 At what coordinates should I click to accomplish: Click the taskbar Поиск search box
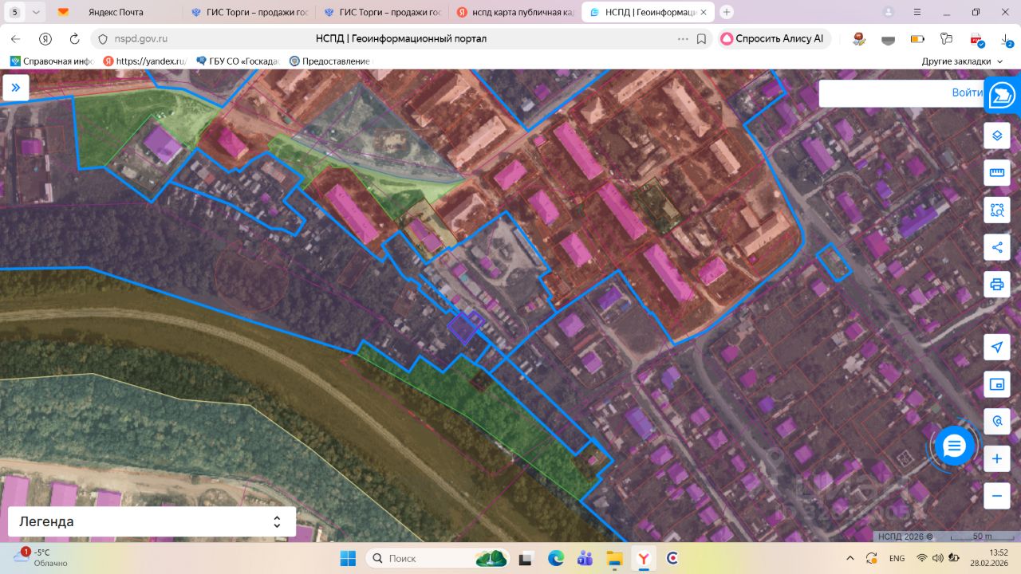coord(437,558)
